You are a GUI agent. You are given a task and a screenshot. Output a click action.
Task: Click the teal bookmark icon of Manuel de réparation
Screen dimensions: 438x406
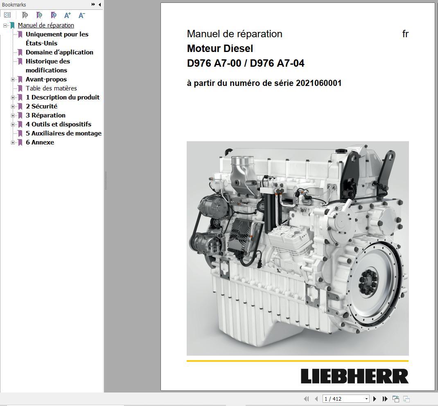coord(12,25)
